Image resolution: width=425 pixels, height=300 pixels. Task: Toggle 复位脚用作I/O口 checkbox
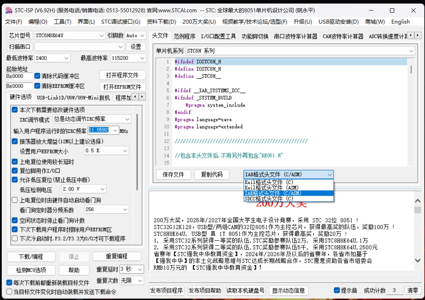click(14, 170)
